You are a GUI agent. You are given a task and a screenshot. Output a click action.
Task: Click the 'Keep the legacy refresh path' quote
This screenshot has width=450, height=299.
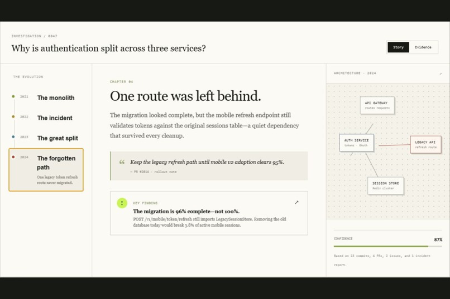[x=207, y=162]
